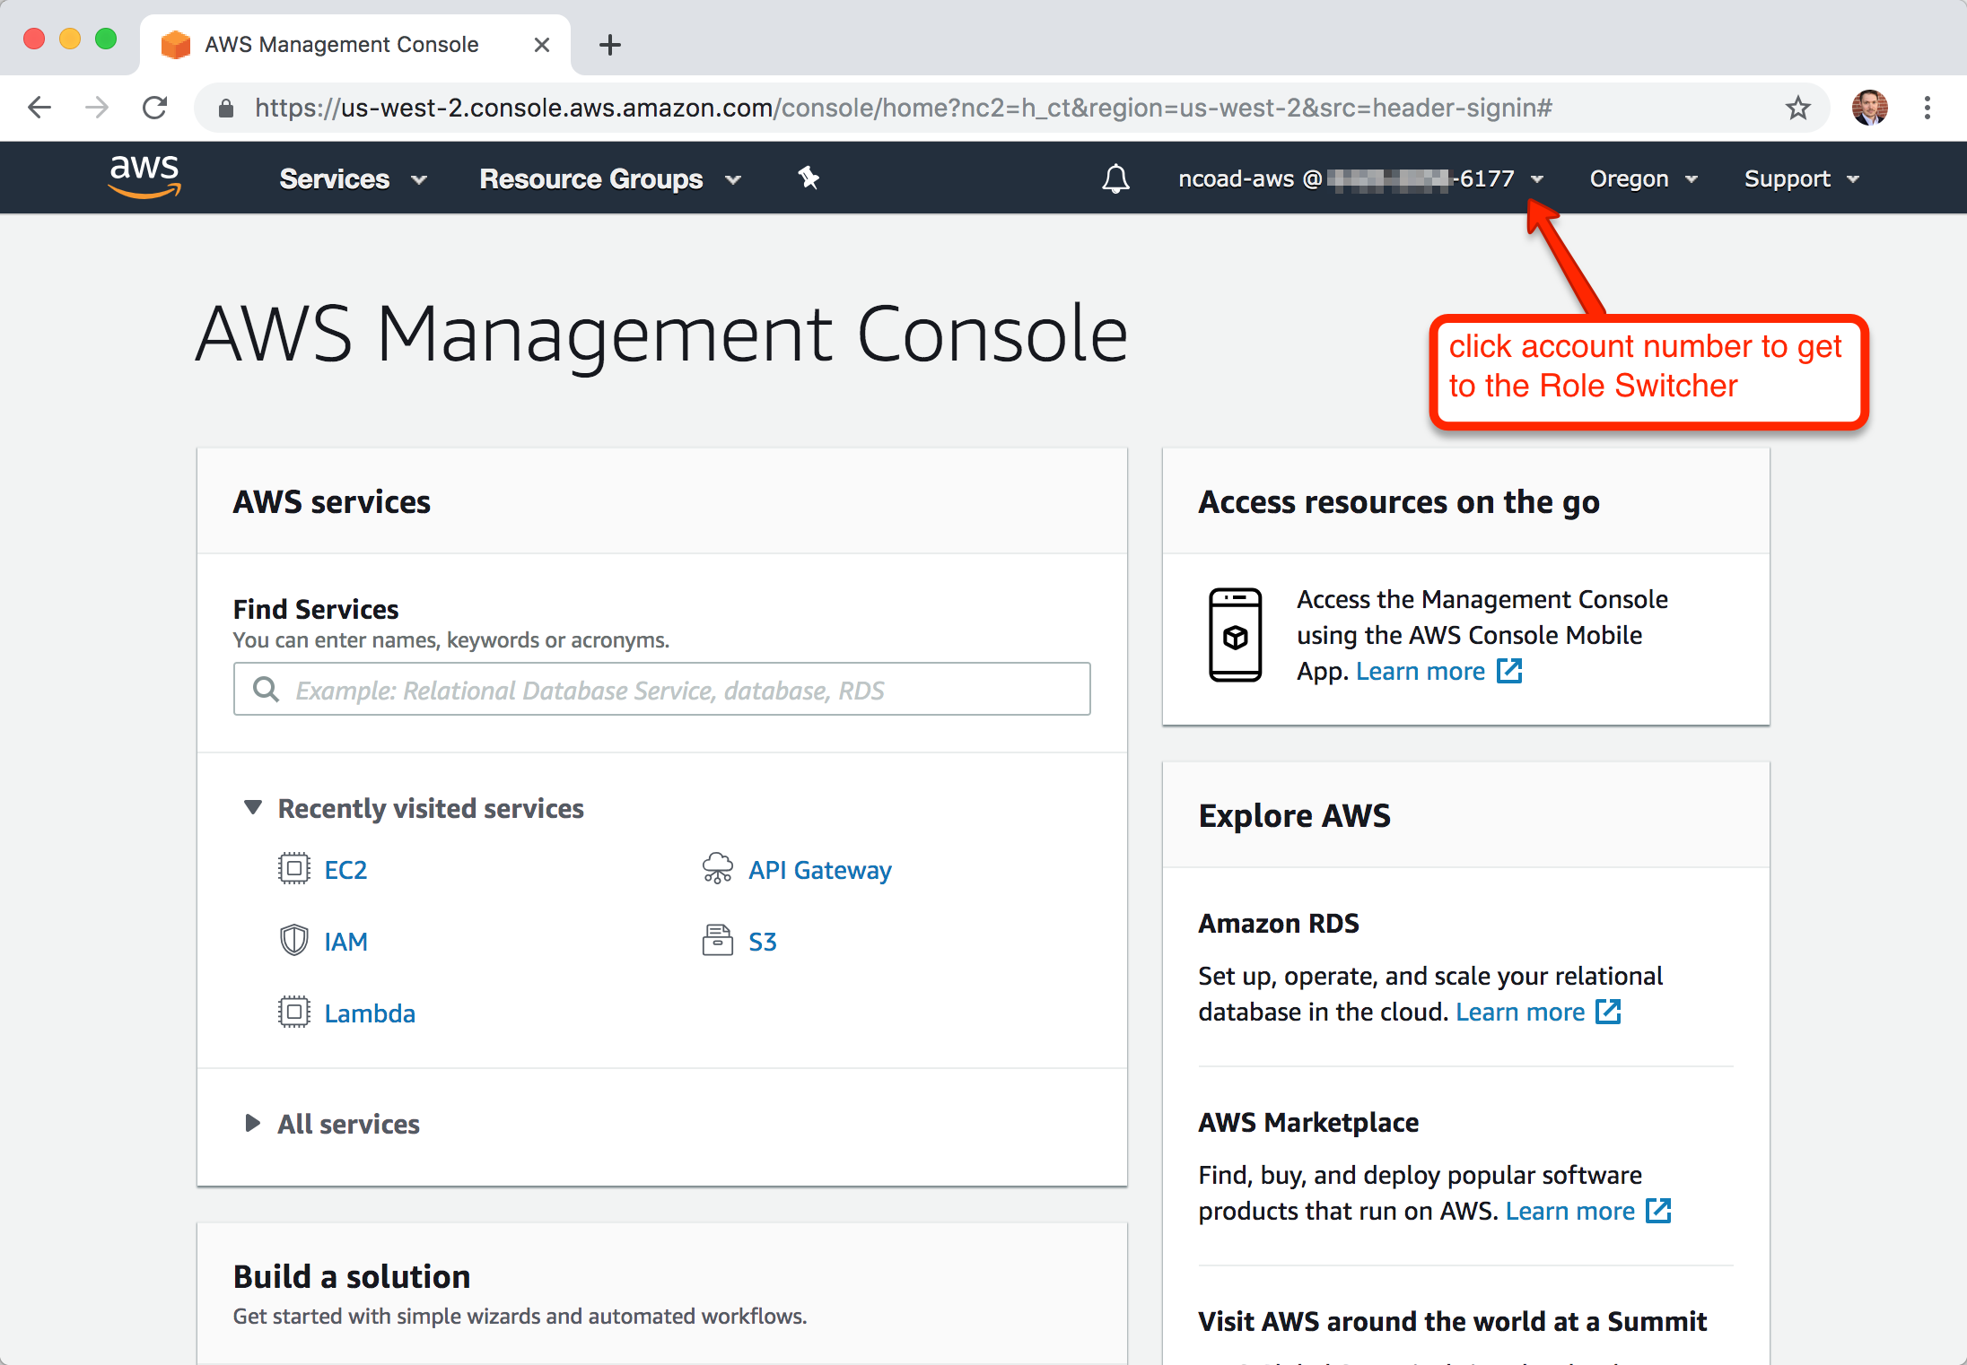This screenshot has height=1365, width=1967.
Task: Click the S3 bucket icon
Action: click(x=717, y=941)
